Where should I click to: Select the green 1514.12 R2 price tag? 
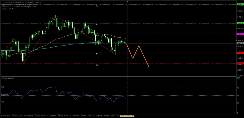[x=239, y=5]
